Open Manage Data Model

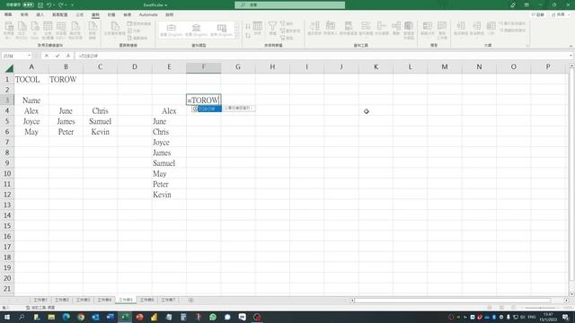(x=409, y=30)
